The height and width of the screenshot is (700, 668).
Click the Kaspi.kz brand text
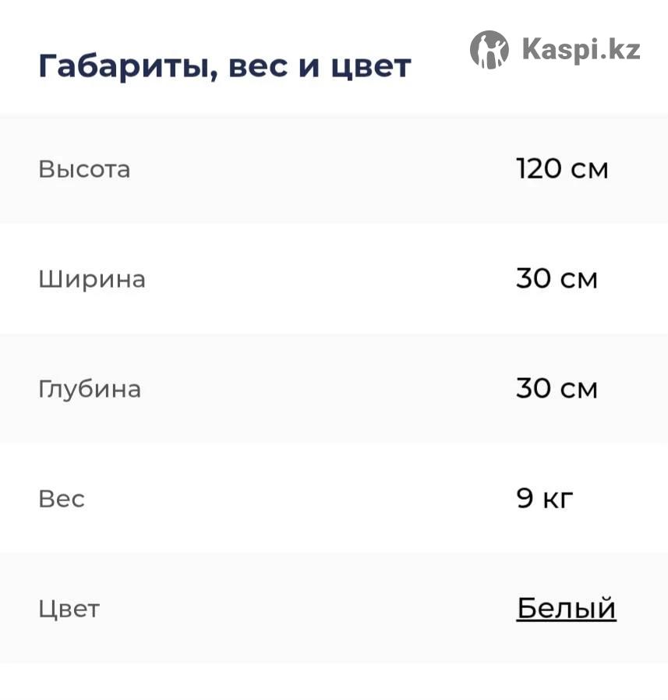581,50
